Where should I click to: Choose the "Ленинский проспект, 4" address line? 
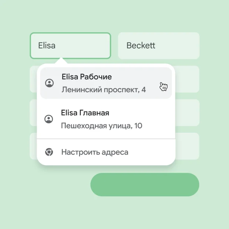(103, 90)
